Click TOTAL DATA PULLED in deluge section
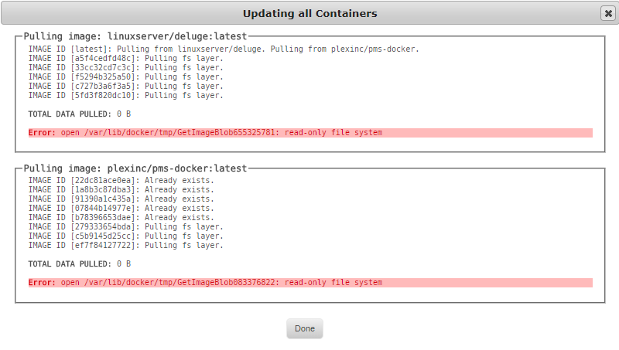This screenshot has width=619, height=350. pos(80,114)
